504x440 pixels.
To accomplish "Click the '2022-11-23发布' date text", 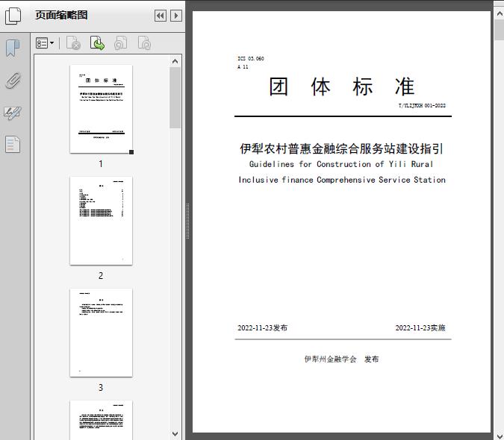I will point(263,327).
